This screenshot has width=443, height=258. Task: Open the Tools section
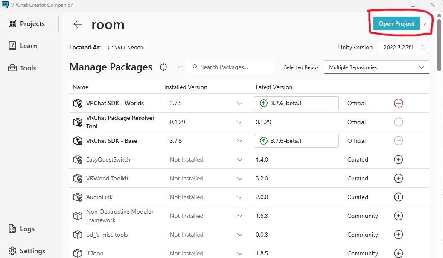tap(22, 68)
